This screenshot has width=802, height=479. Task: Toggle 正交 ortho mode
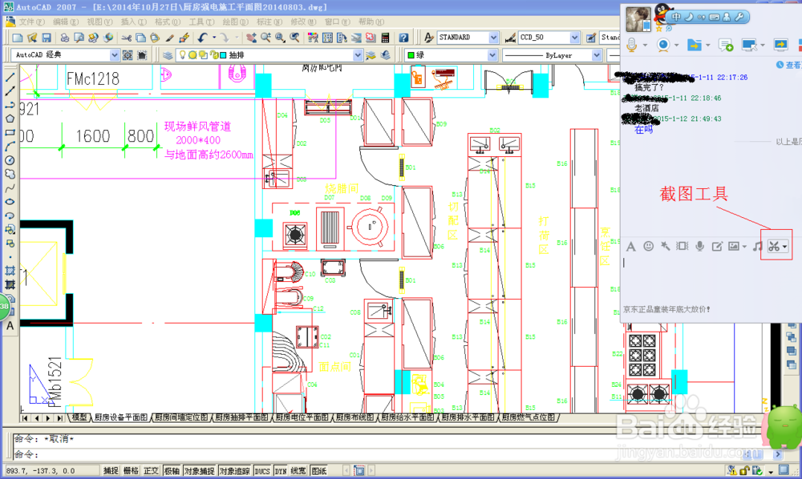click(x=152, y=471)
